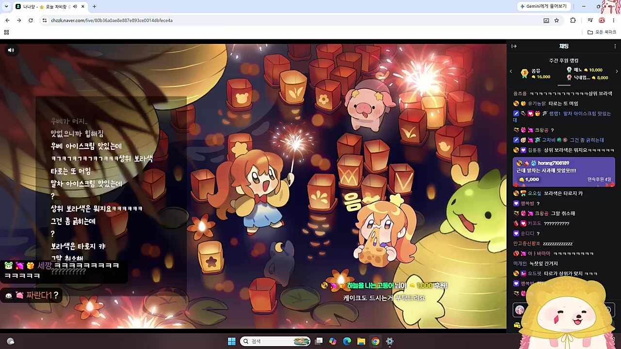The width and height of the screenshot is (621, 349).
Task: Click the username horang7108189
Action: coord(554,163)
